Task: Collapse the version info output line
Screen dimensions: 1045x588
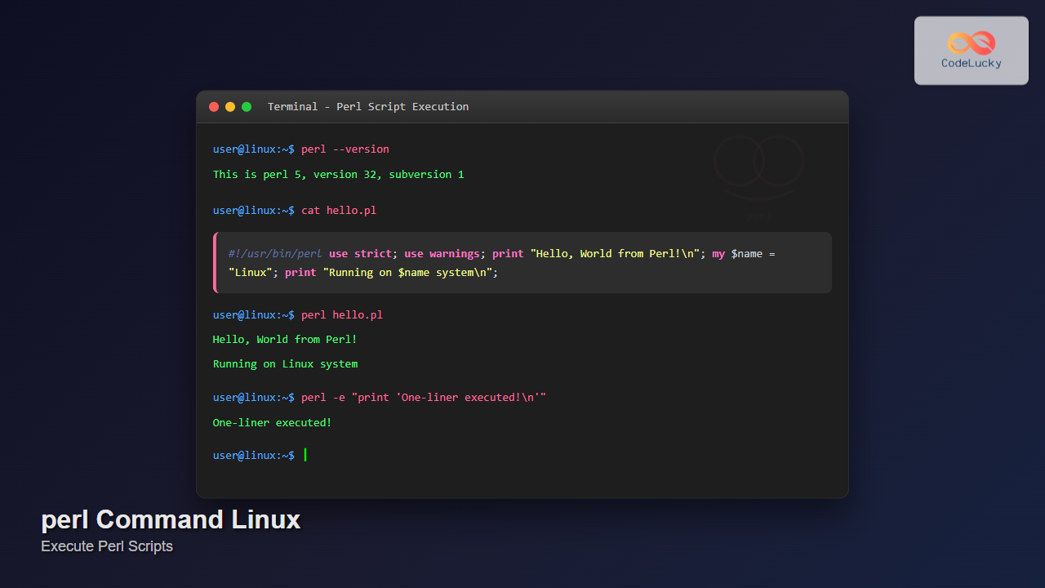Action: click(x=338, y=174)
